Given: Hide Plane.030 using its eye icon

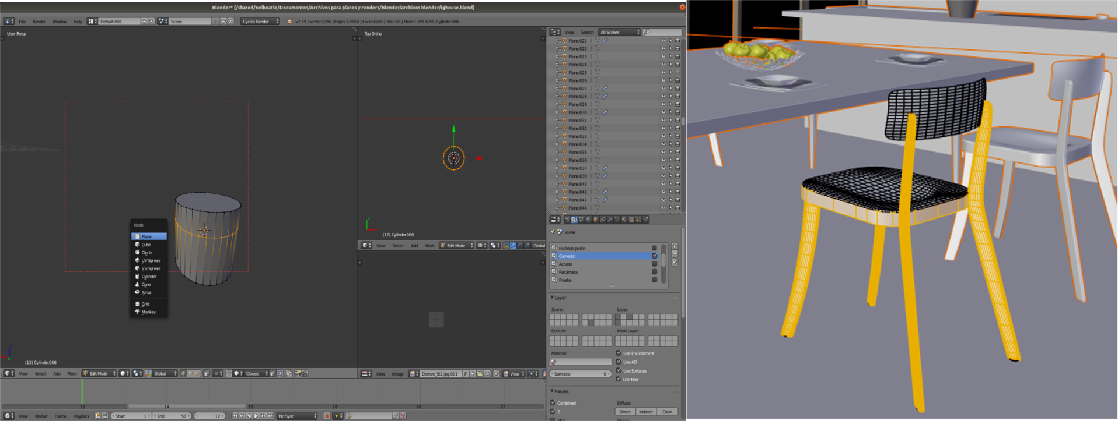Looking at the screenshot, I should pos(663,112).
